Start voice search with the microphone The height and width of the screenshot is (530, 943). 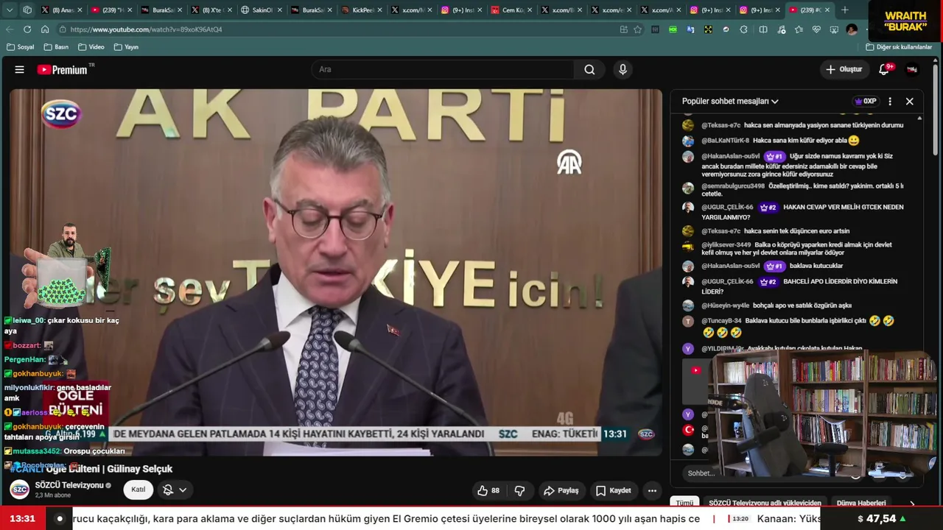click(623, 69)
